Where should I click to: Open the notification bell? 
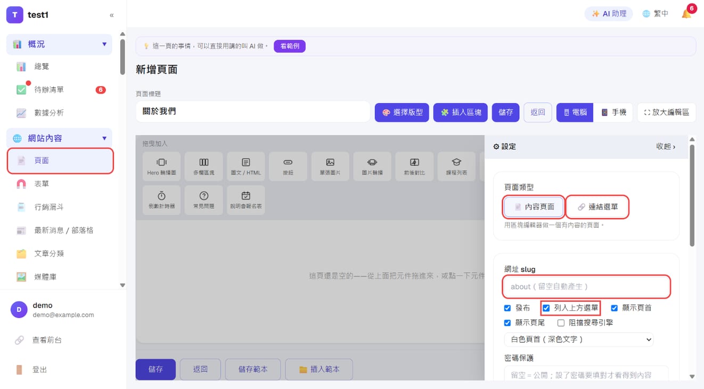coord(687,13)
